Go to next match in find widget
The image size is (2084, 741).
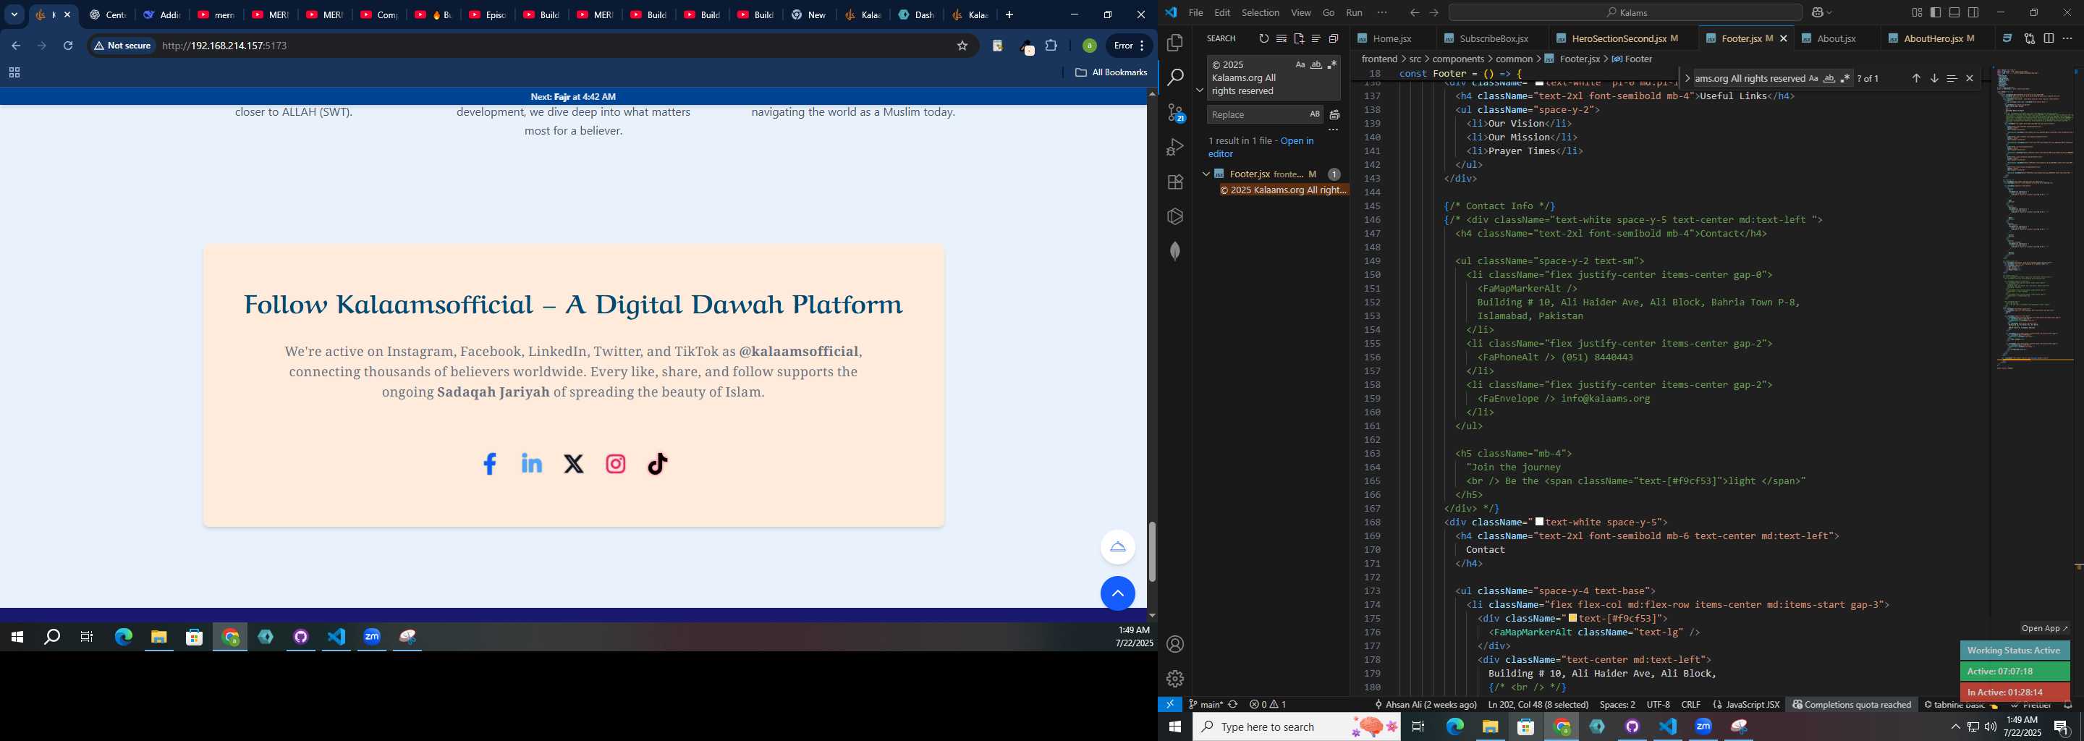[x=1934, y=78]
